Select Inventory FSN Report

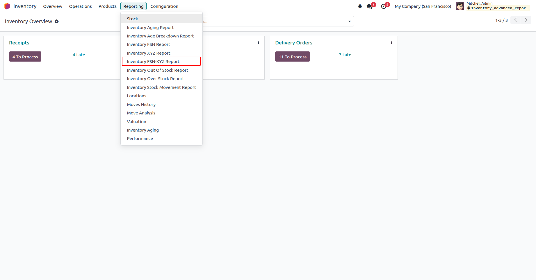pos(161,44)
